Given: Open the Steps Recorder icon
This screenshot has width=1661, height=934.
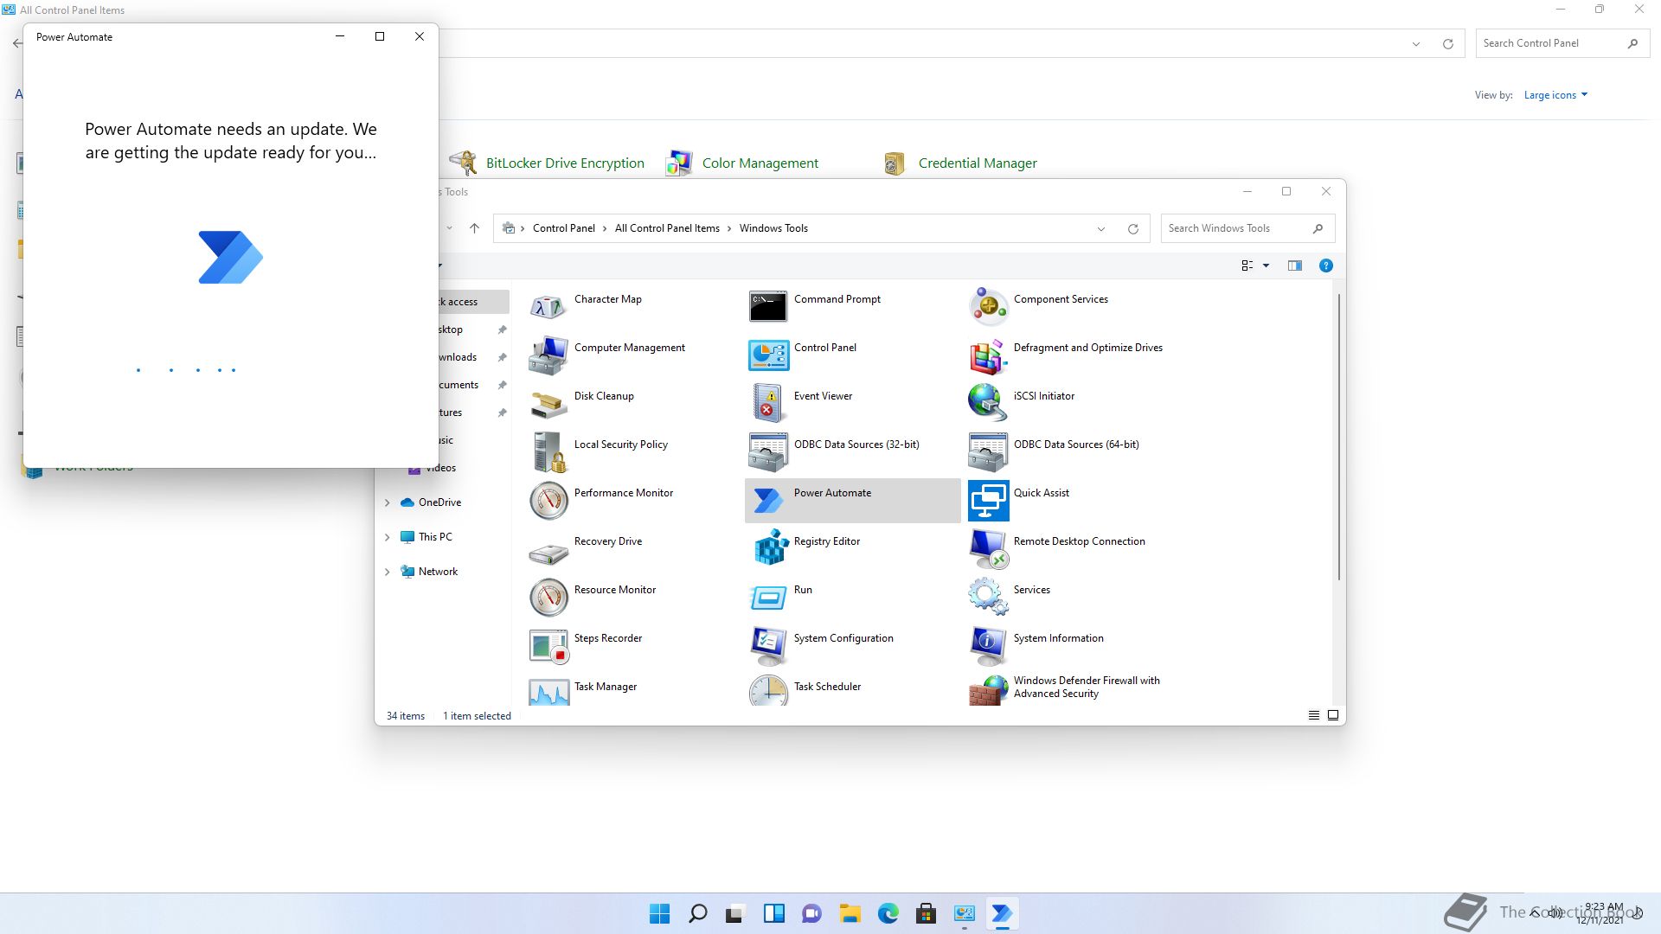Looking at the screenshot, I should [548, 645].
